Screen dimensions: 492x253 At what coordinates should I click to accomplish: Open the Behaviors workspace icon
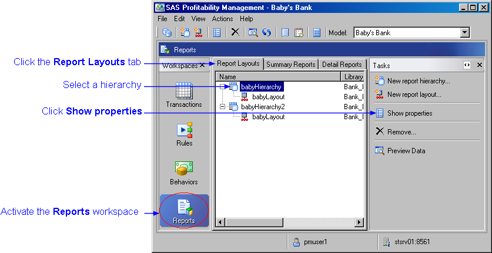pos(184,171)
